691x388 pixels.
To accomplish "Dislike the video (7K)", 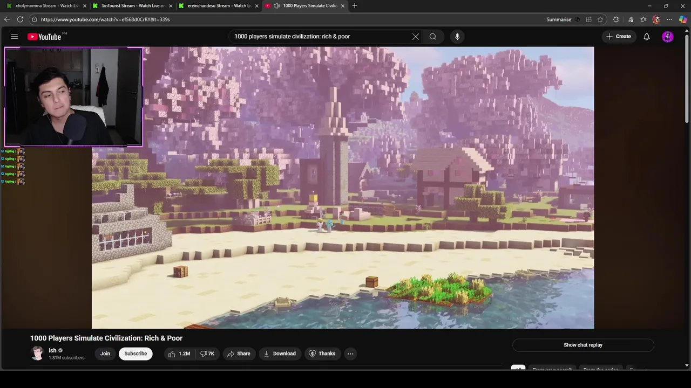I will tap(207, 354).
